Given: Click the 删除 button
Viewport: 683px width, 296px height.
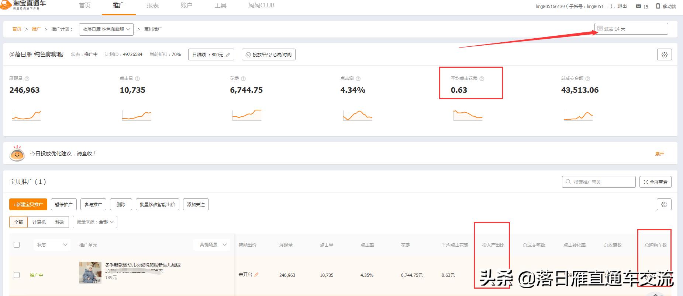Looking at the screenshot, I should point(121,204).
